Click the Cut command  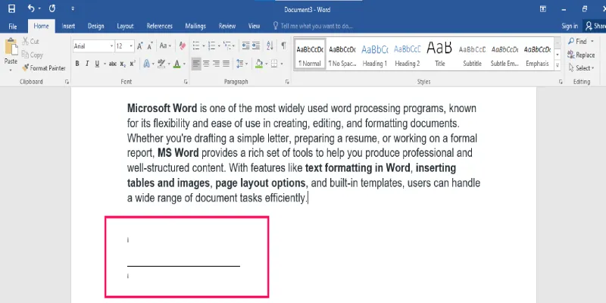click(x=30, y=42)
